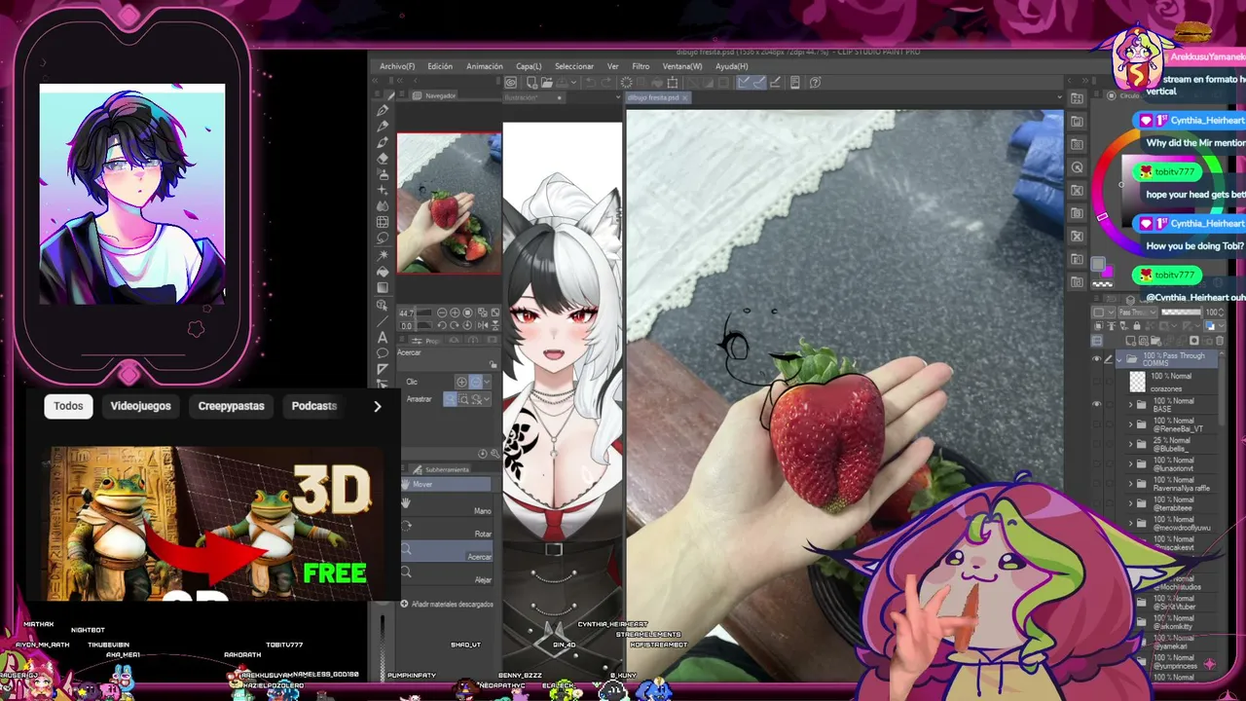Click the Clear (sun-shaped) command icon

(627, 83)
